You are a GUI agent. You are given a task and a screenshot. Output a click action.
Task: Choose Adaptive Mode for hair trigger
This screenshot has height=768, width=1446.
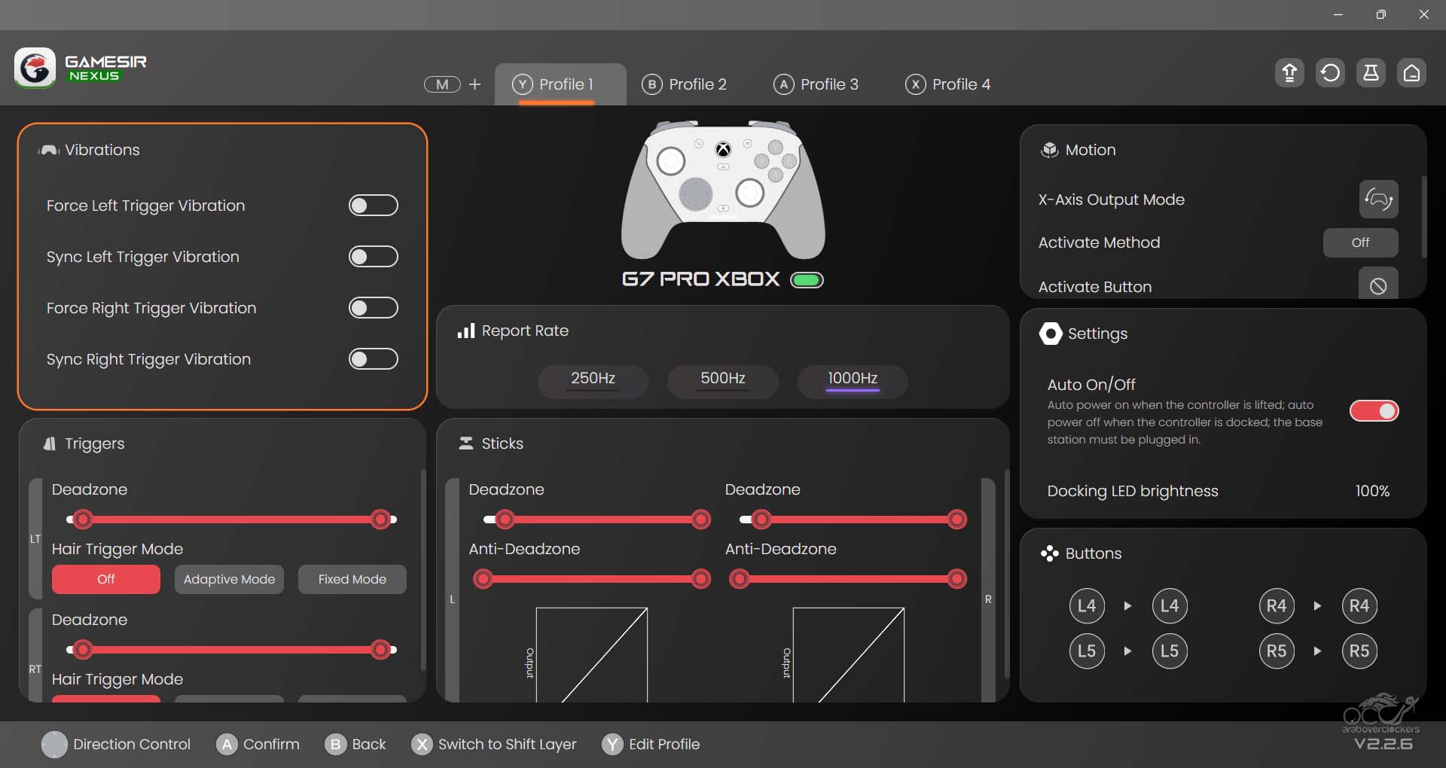tap(229, 580)
